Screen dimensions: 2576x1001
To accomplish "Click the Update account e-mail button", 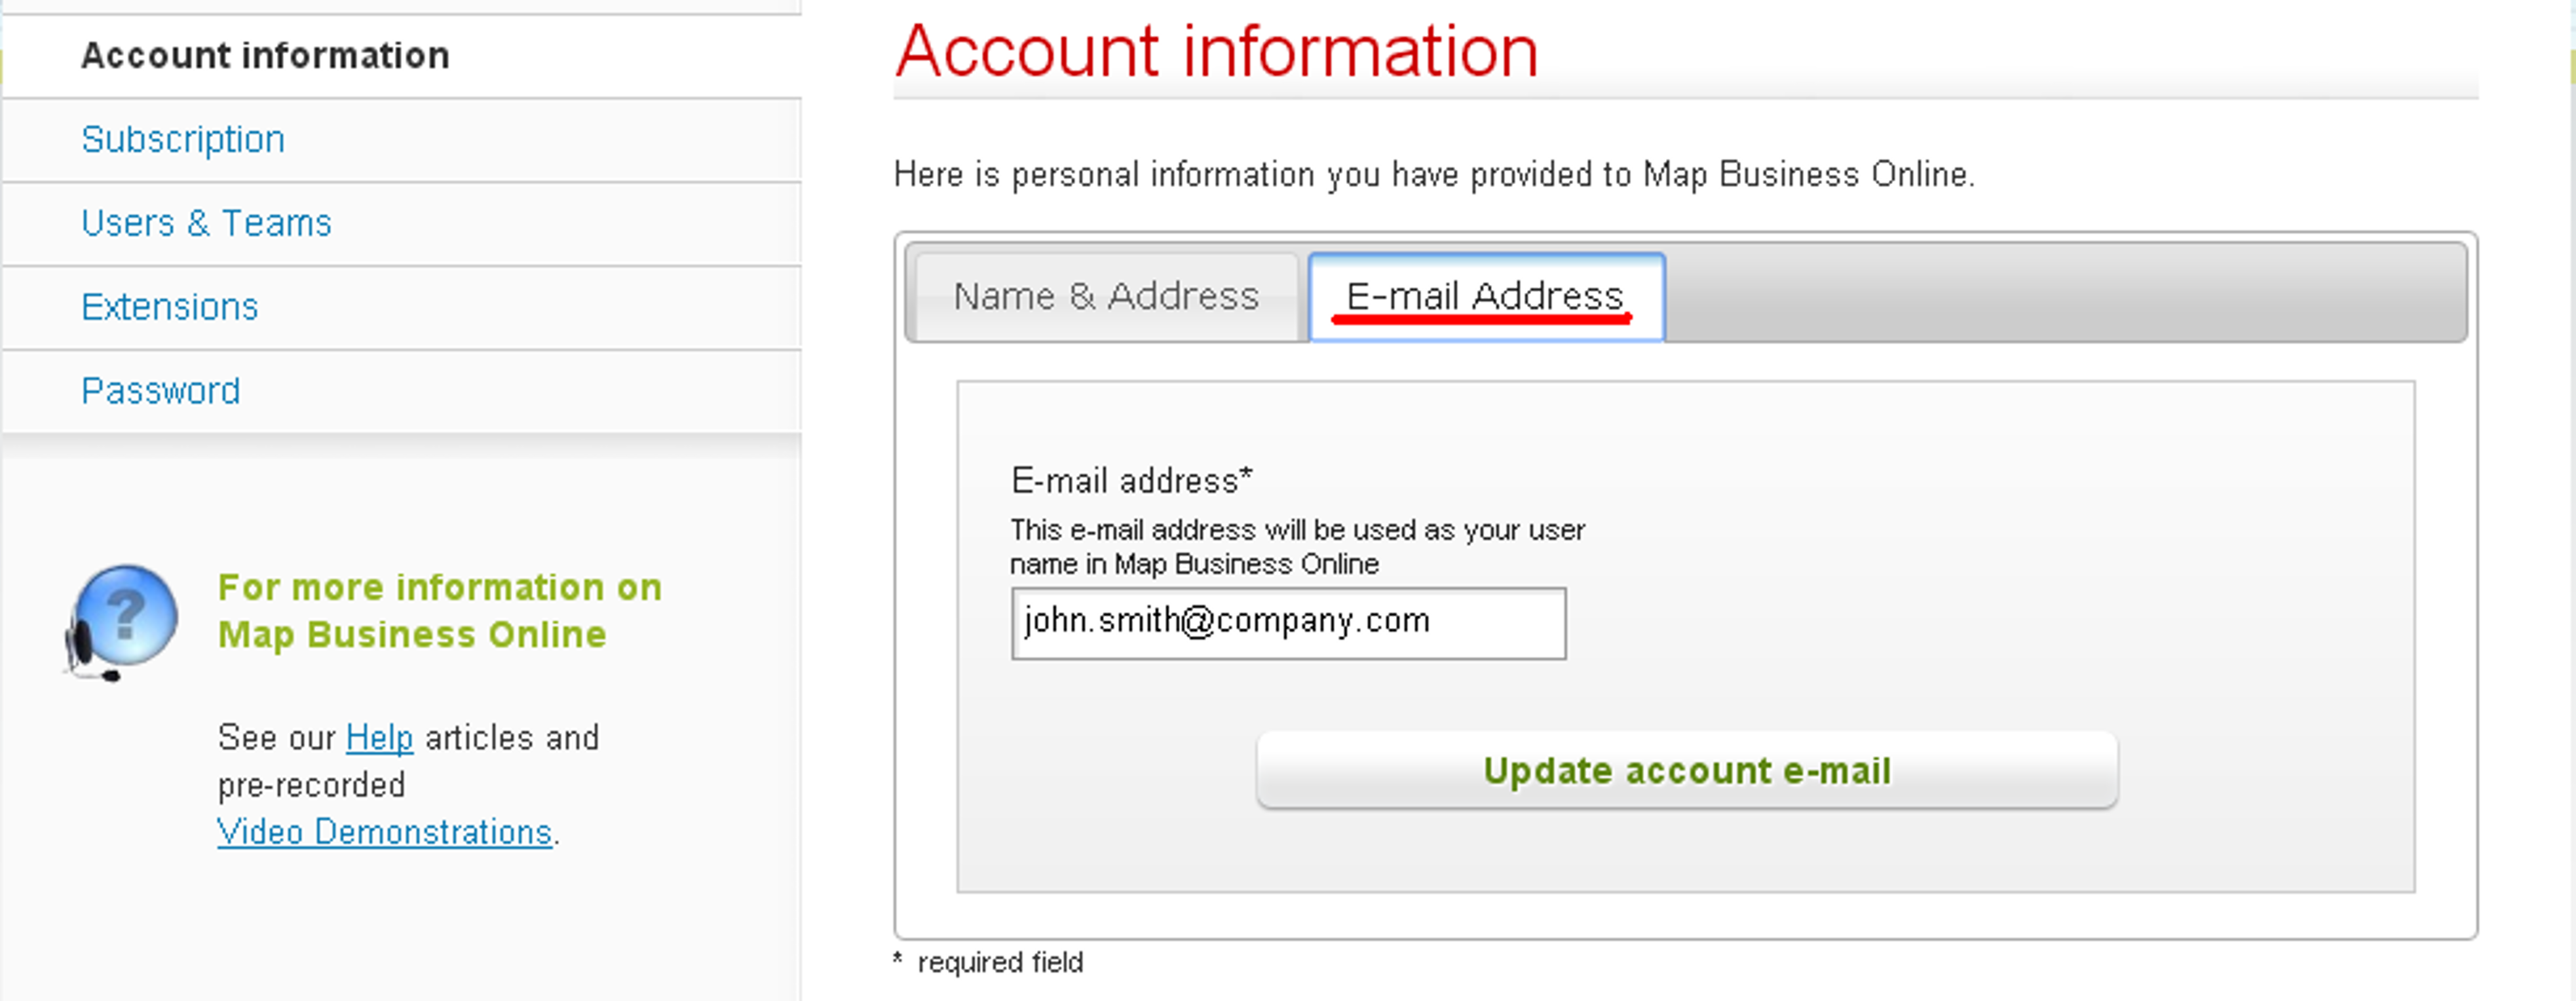I will (x=1687, y=770).
